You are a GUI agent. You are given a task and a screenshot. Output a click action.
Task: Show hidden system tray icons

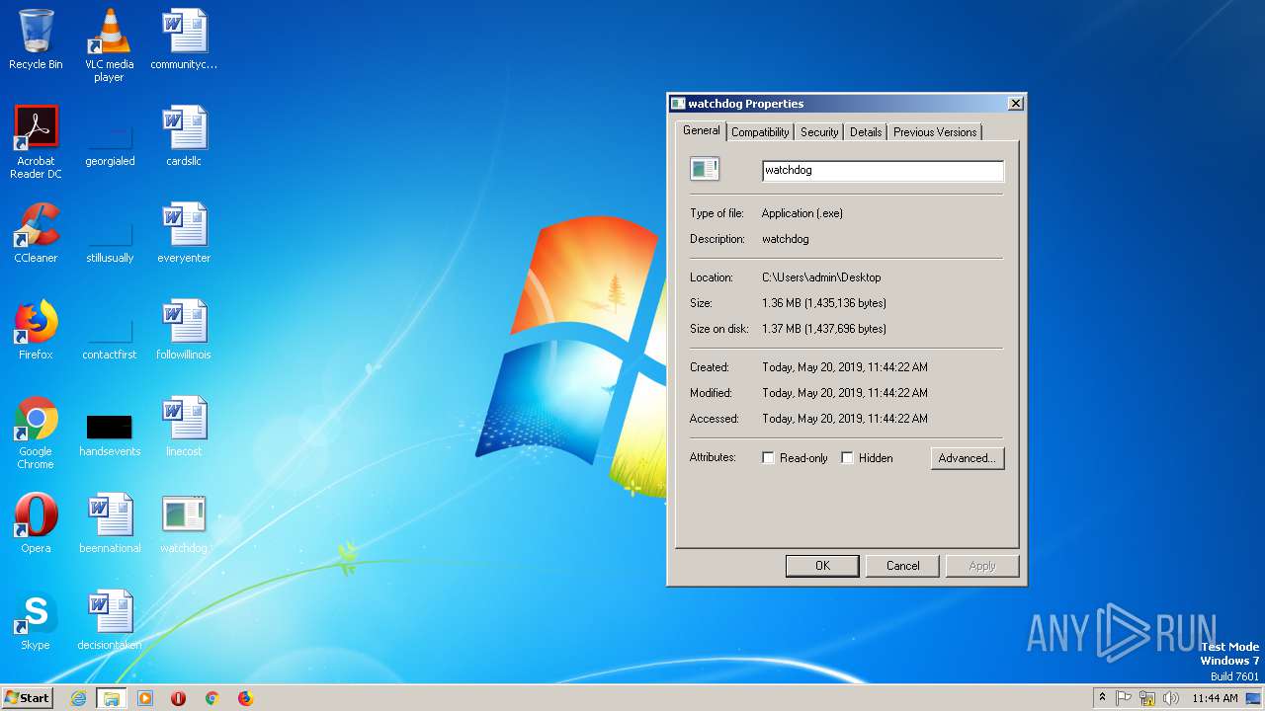click(x=1102, y=698)
